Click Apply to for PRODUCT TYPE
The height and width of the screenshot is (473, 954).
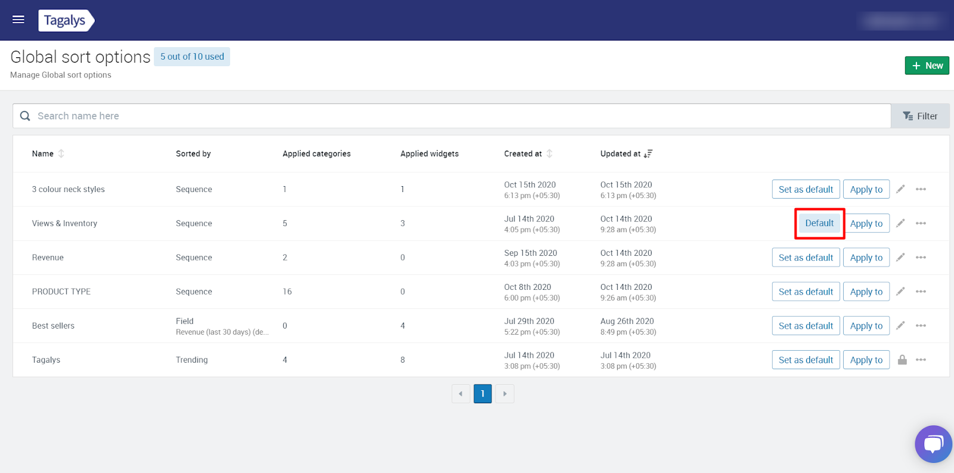click(x=866, y=292)
